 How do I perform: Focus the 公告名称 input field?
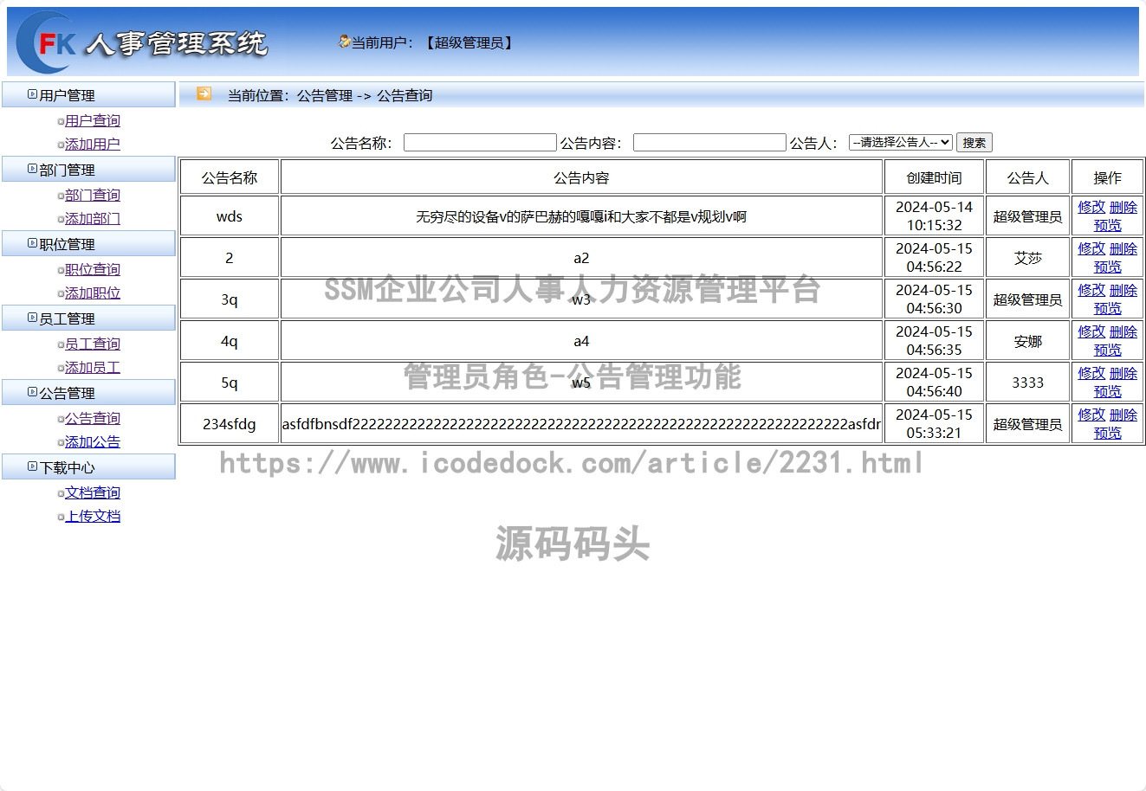point(480,142)
